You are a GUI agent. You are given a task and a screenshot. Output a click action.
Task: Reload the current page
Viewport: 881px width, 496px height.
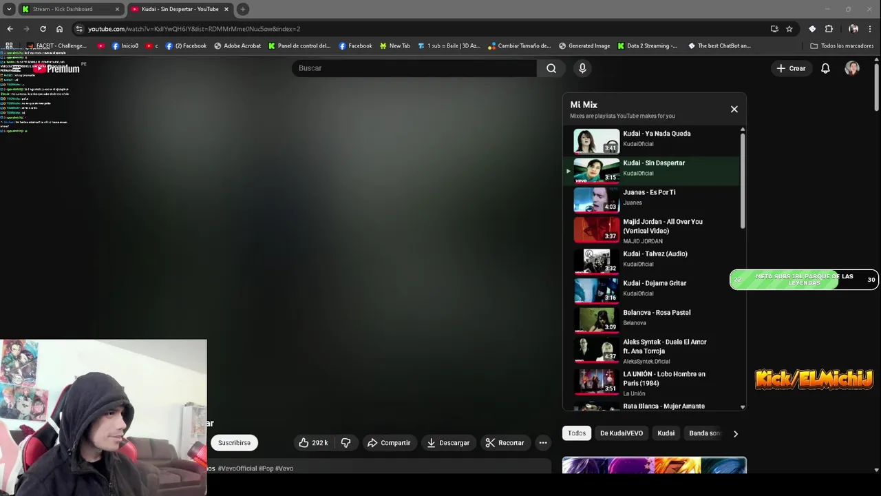tap(43, 29)
